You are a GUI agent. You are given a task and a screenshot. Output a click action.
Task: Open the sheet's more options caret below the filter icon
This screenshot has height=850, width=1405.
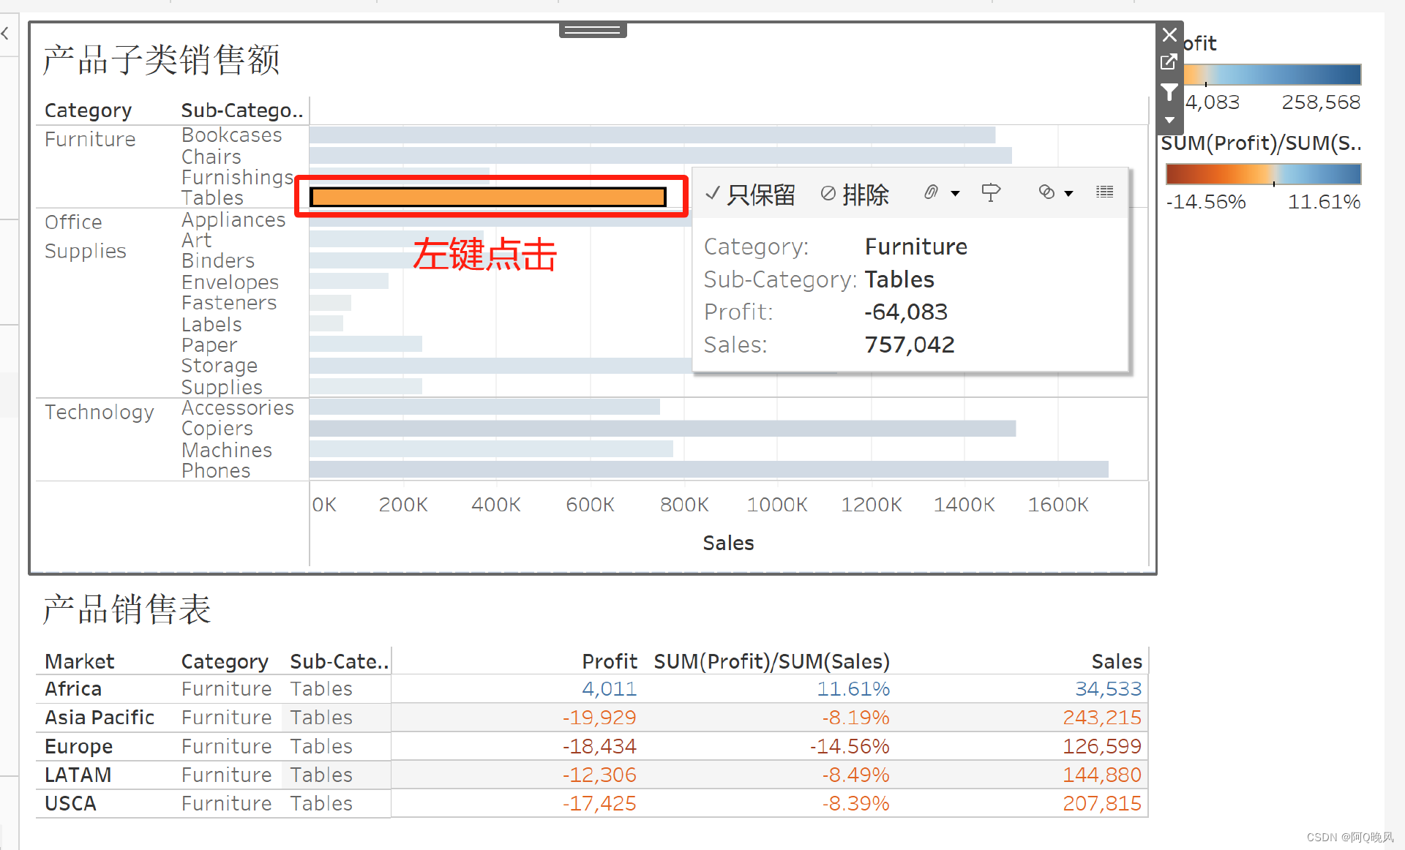pos(1169,120)
